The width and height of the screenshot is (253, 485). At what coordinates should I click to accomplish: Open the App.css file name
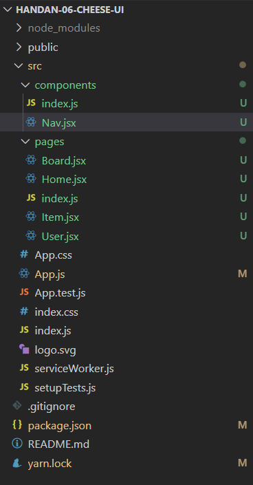coord(53,255)
